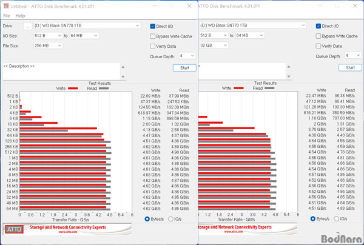Click the ATTO logo in left banner
This screenshot has height=245, width=364.
14,229
